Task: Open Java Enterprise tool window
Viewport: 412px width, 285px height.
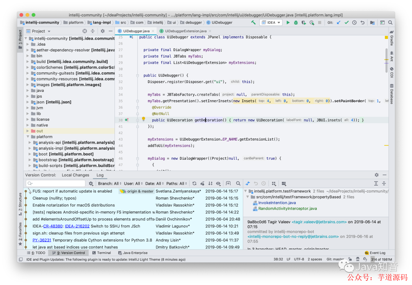Action: (133, 253)
